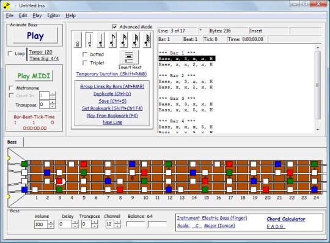Click red marker at fret 17, top string
The height and width of the screenshot is (243, 330).
point(229,164)
